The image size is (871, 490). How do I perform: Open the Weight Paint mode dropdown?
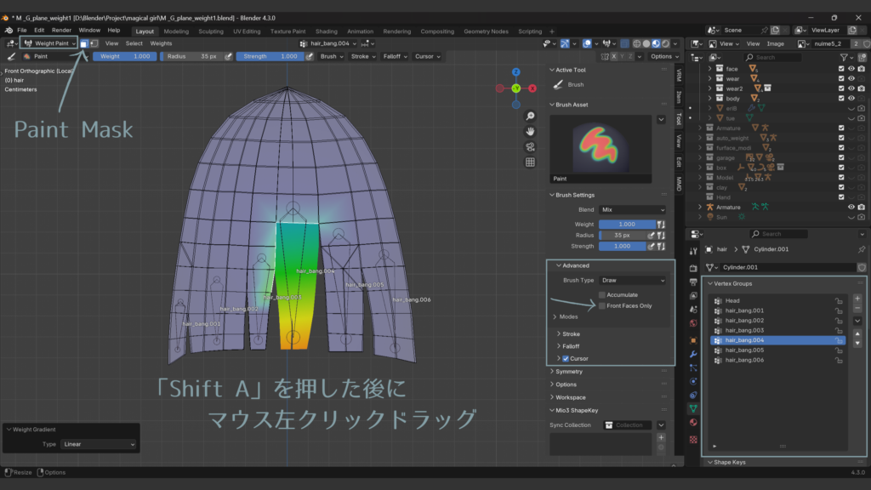[x=50, y=43]
